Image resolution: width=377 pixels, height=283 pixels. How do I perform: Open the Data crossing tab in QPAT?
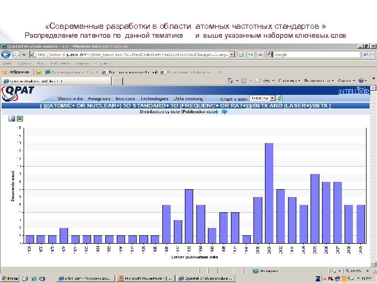[188, 99]
